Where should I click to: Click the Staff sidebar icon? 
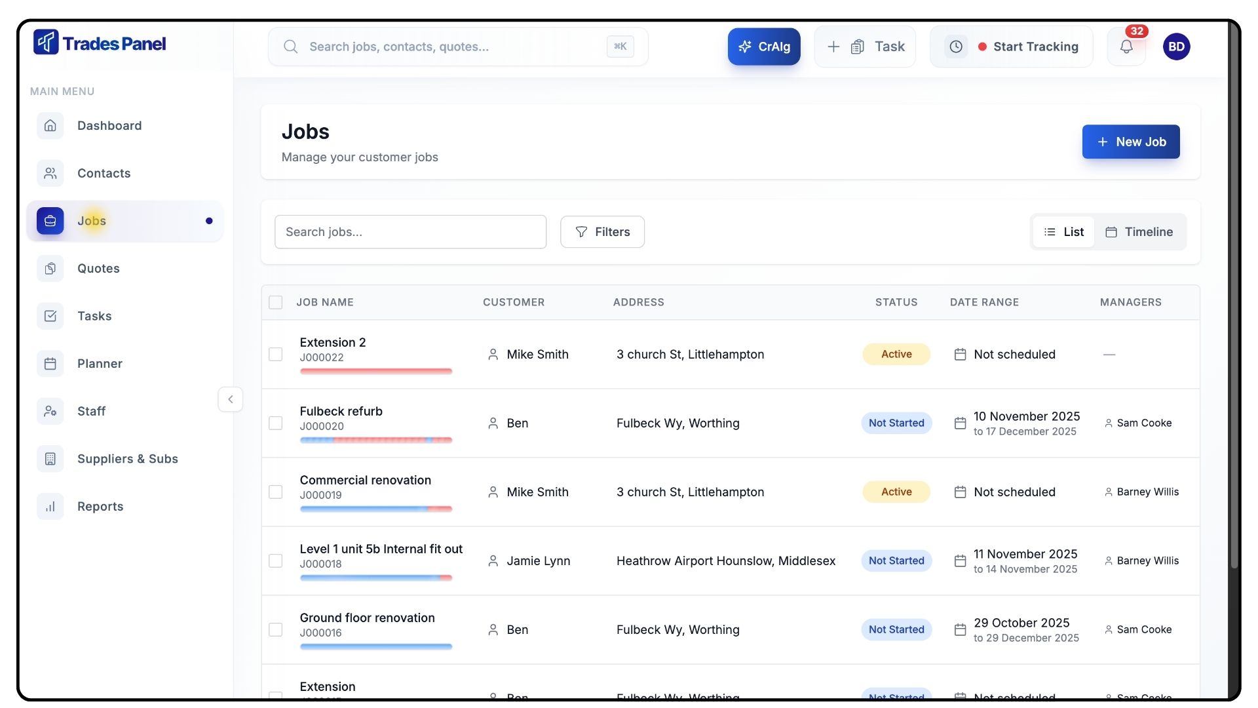50,411
